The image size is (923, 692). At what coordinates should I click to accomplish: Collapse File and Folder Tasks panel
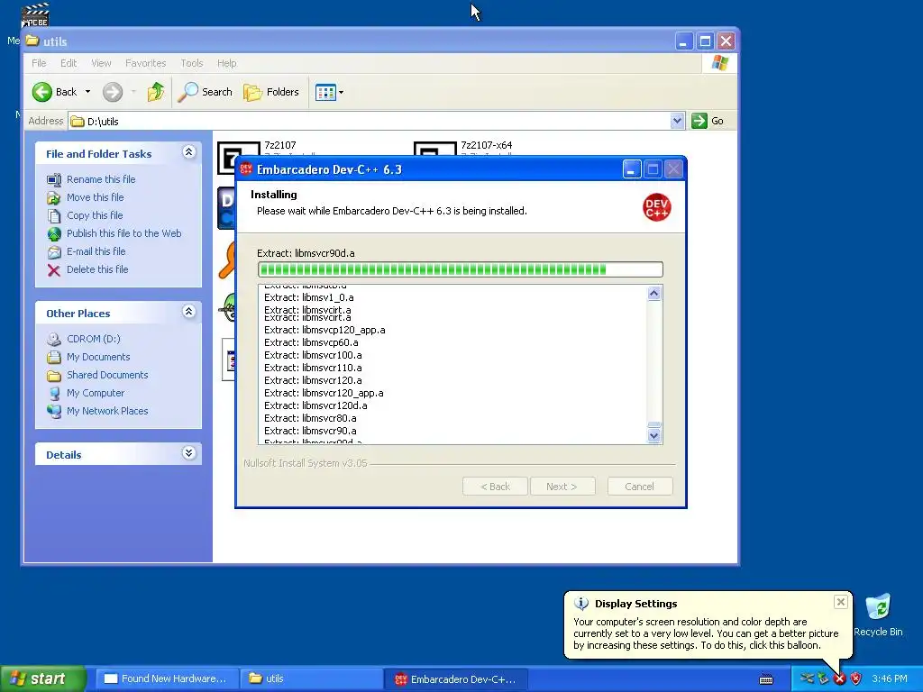189,152
